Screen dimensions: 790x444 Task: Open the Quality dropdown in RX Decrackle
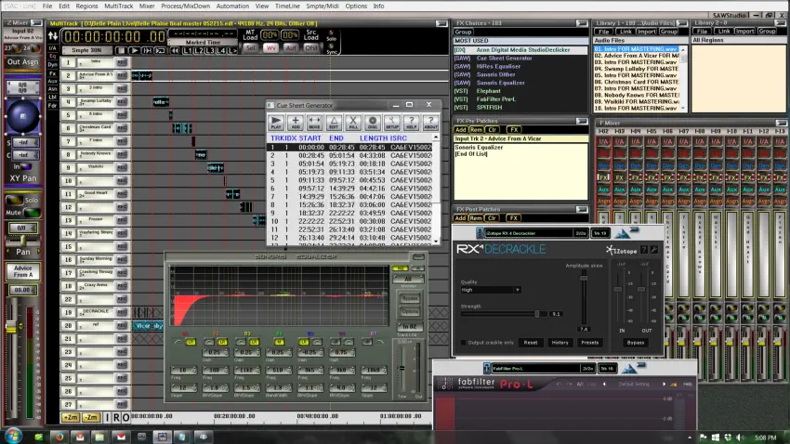tap(490, 290)
